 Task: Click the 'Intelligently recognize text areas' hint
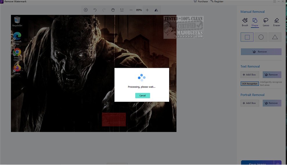point(271,84)
